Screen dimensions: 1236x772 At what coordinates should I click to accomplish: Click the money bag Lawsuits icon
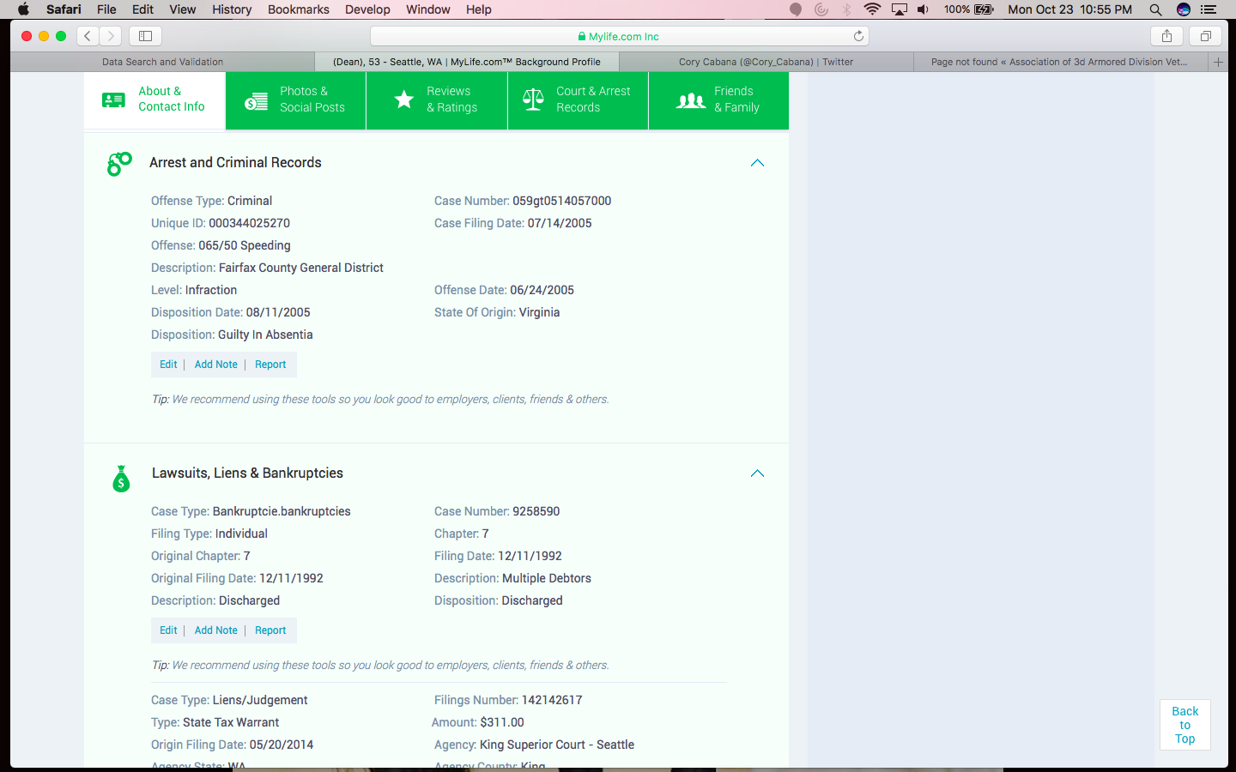click(x=121, y=479)
